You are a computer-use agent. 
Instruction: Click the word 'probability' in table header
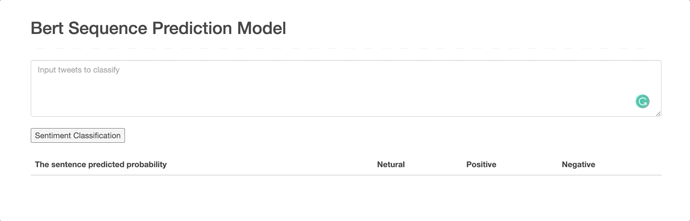tap(146, 165)
